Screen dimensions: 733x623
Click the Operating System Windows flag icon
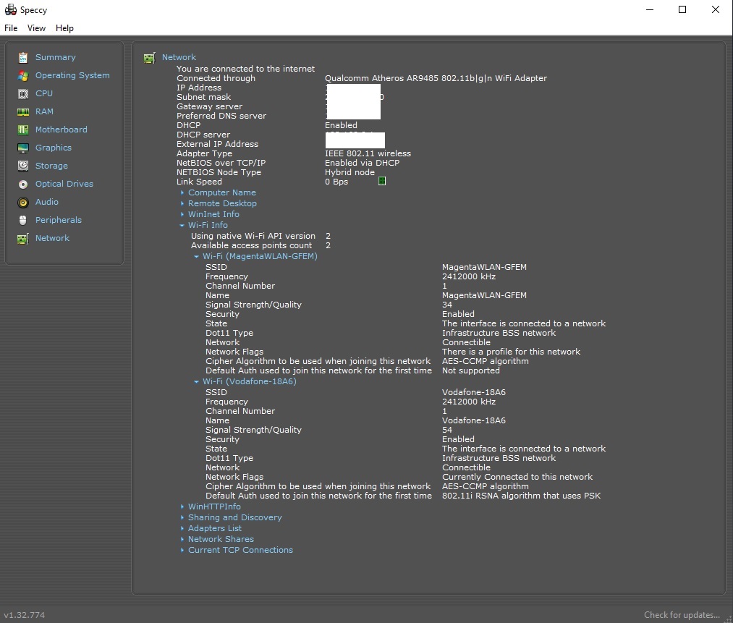tap(23, 76)
